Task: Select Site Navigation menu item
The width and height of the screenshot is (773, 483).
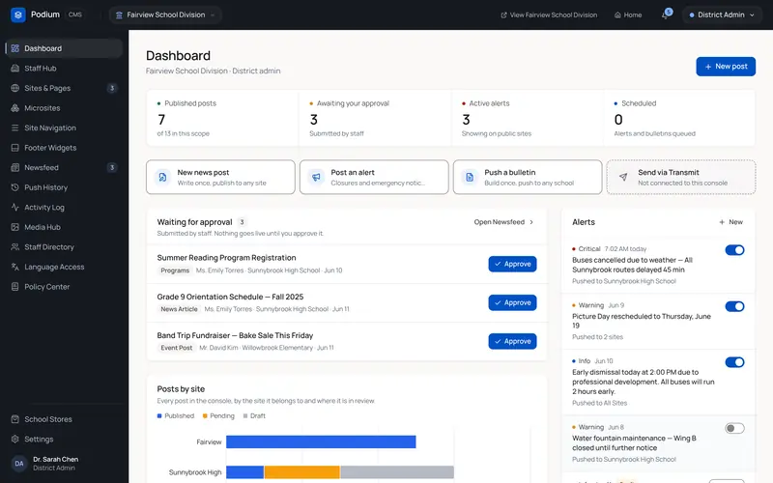Action: 64,128
